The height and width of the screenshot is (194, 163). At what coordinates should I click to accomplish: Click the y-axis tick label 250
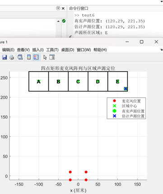(x=4, y=78)
